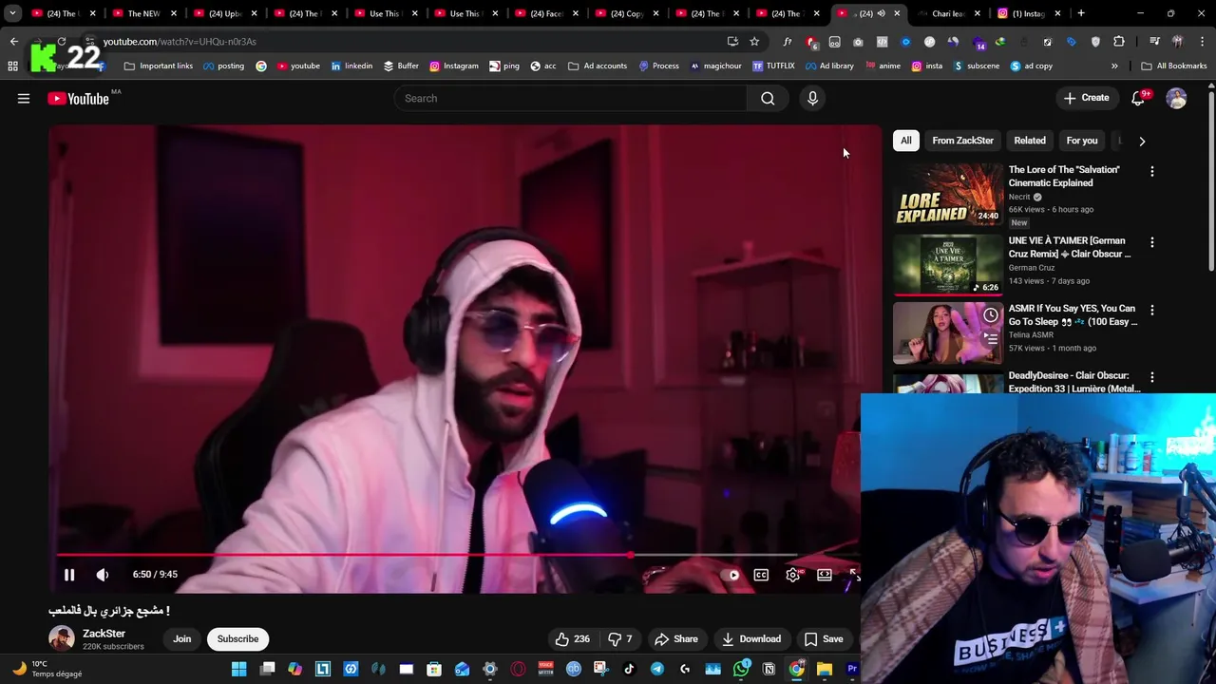1216x684 pixels.
Task: Open the Ad library bookmark
Action: pyautogui.click(x=829, y=66)
